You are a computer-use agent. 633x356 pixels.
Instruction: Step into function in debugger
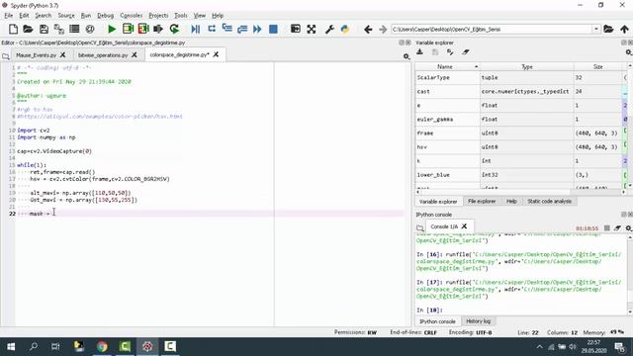click(x=226, y=29)
